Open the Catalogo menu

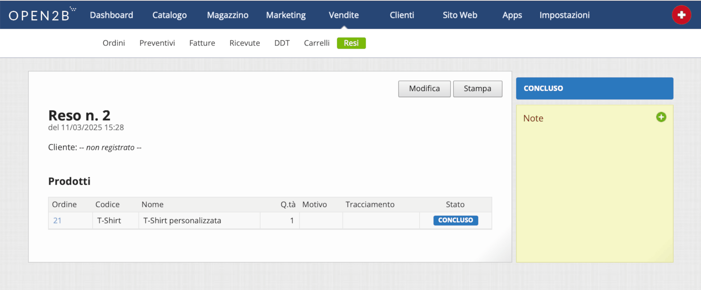tap(169, 15)
